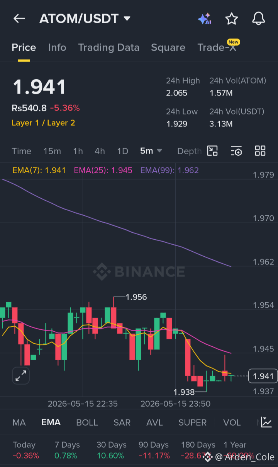Viewport: 278px width, 467px height.
Task: Expand chart to fullscreen with arrows icon
Action: point(21,376)
